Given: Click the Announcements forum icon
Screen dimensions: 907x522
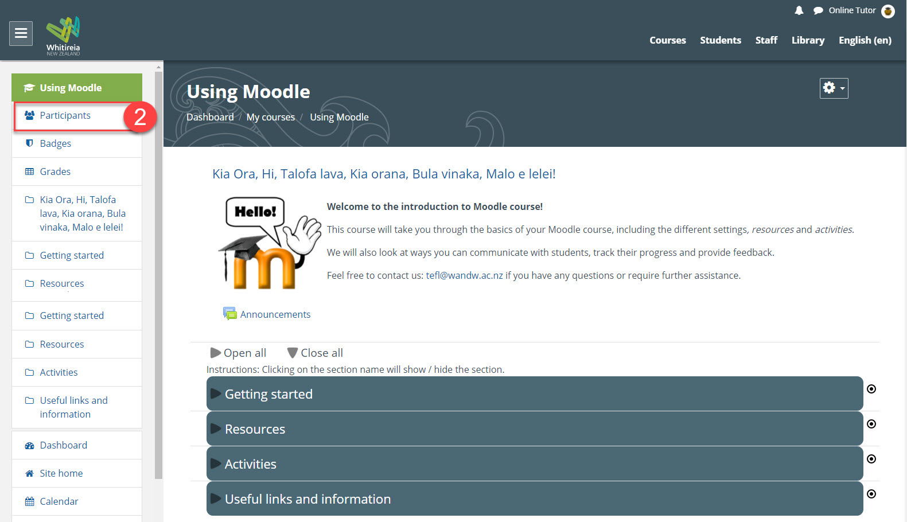Looking at the screenshot, I should point(229,314).
